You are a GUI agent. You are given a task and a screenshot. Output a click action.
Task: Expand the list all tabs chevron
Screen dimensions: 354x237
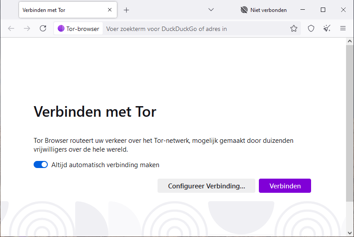point(211,10)
